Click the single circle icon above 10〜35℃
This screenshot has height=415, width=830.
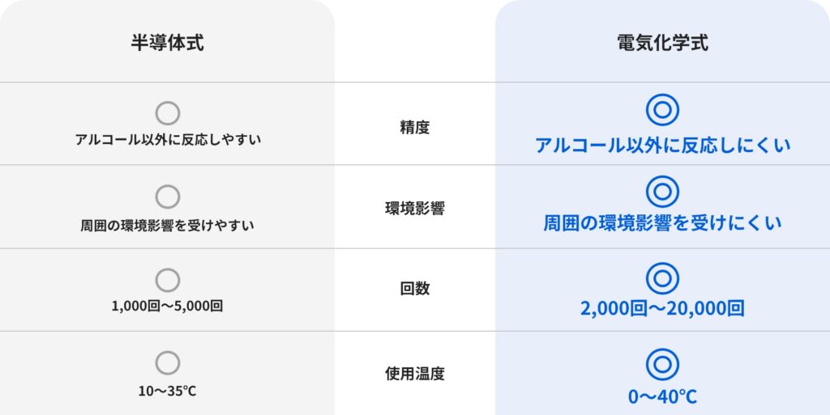(x=167, y=363)
